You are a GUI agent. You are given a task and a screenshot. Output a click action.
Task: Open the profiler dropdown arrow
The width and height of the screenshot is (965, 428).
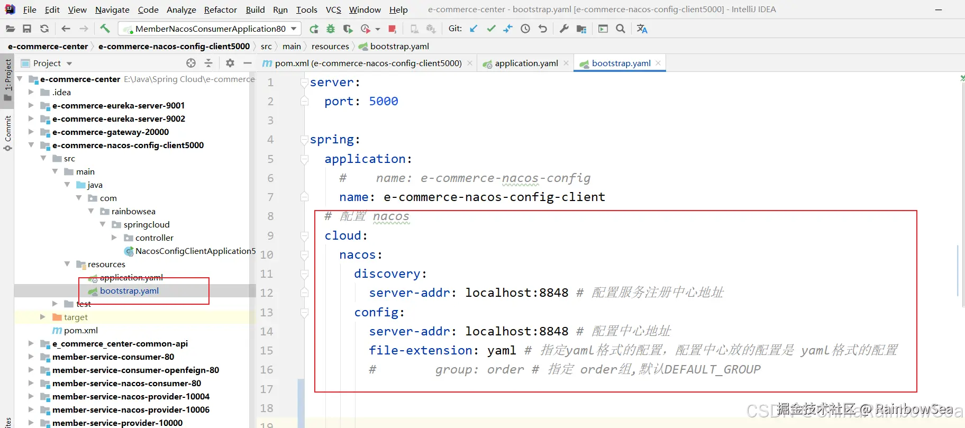point(378,29)
